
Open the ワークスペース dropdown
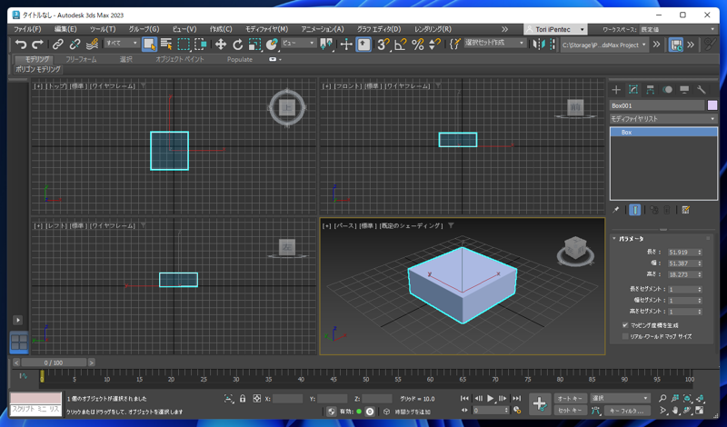point(678,29)
